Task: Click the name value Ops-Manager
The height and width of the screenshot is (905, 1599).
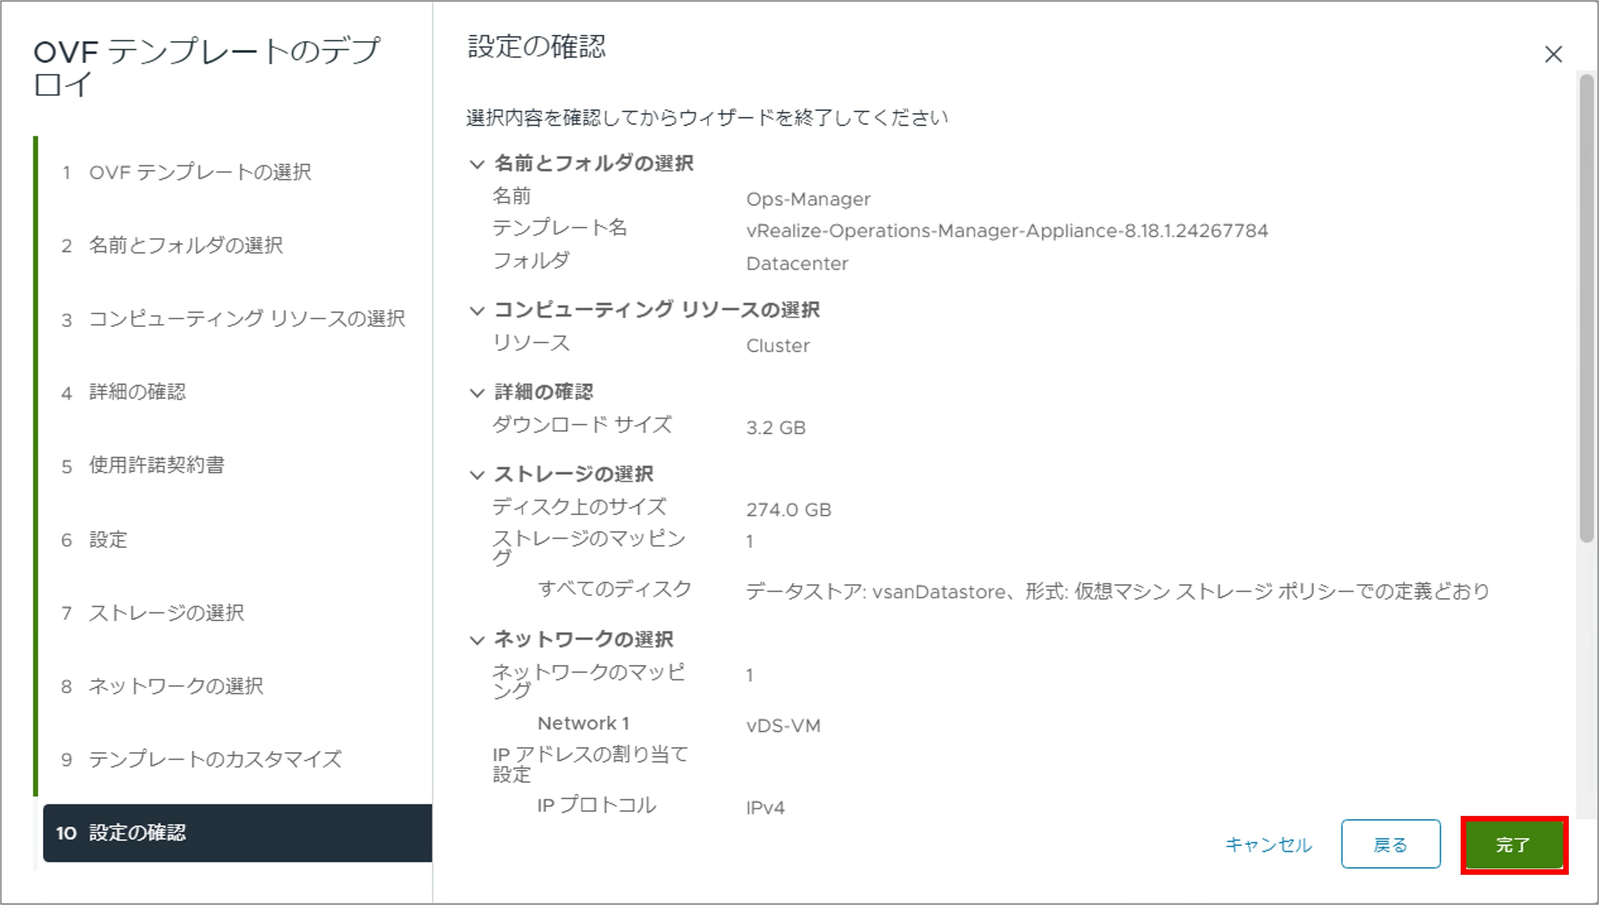Action: tap(808, 200)
